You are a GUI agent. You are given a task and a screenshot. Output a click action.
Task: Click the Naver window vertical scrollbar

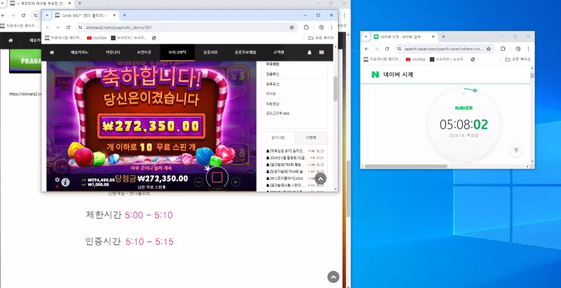tap(533, 75)
